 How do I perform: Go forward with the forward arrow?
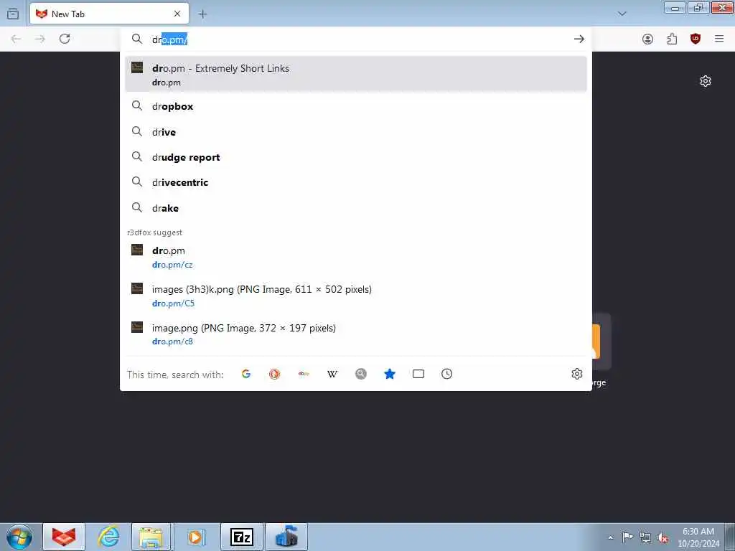40,39
